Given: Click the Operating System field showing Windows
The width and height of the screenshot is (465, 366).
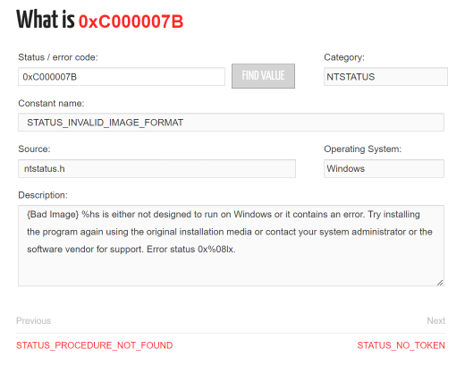Looking at the screenshot, I should click(384, 168).
